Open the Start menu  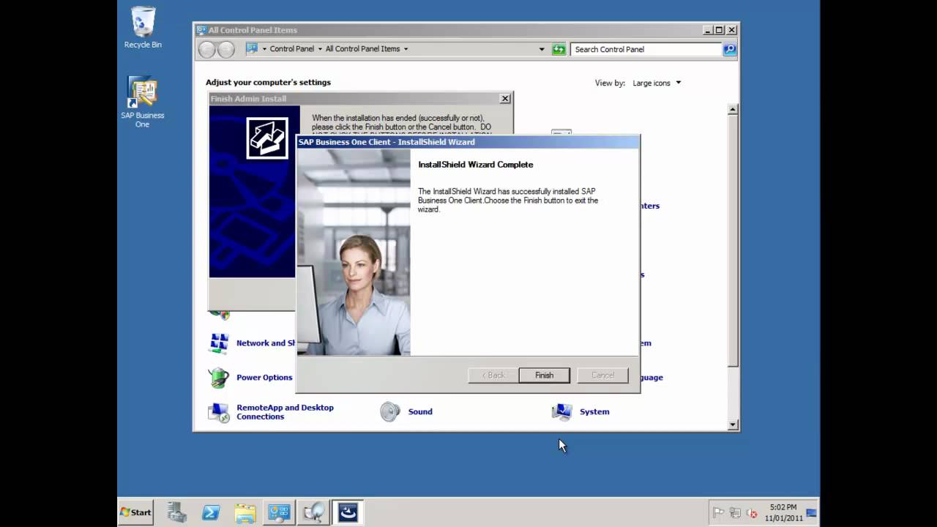pos(136,512)
